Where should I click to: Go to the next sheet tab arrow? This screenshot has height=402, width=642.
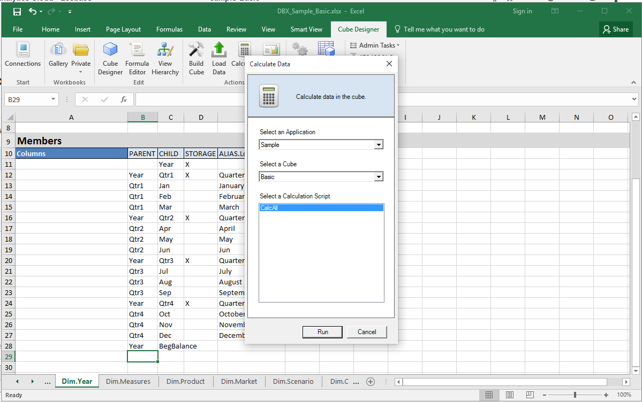pyautogui.click(x=32, y=382)
